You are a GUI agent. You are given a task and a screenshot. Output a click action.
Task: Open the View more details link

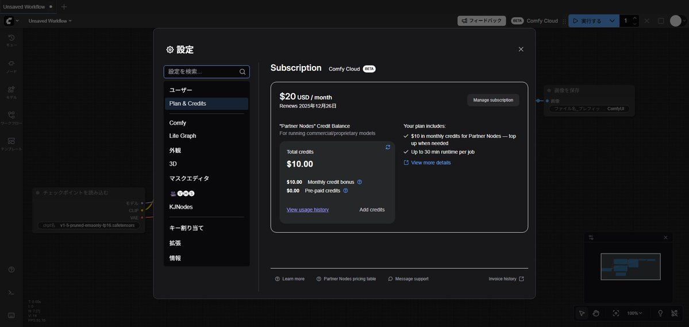click(427, 163)
